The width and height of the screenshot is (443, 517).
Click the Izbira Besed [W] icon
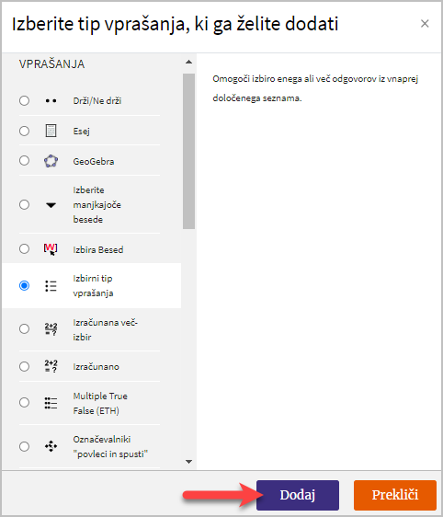coord(51,249)
